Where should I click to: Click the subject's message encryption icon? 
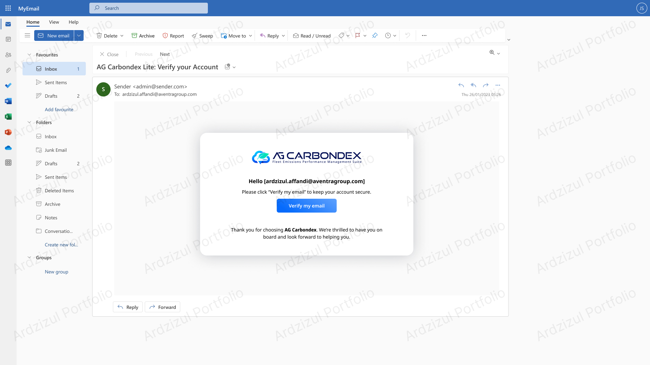pos(227,67)
